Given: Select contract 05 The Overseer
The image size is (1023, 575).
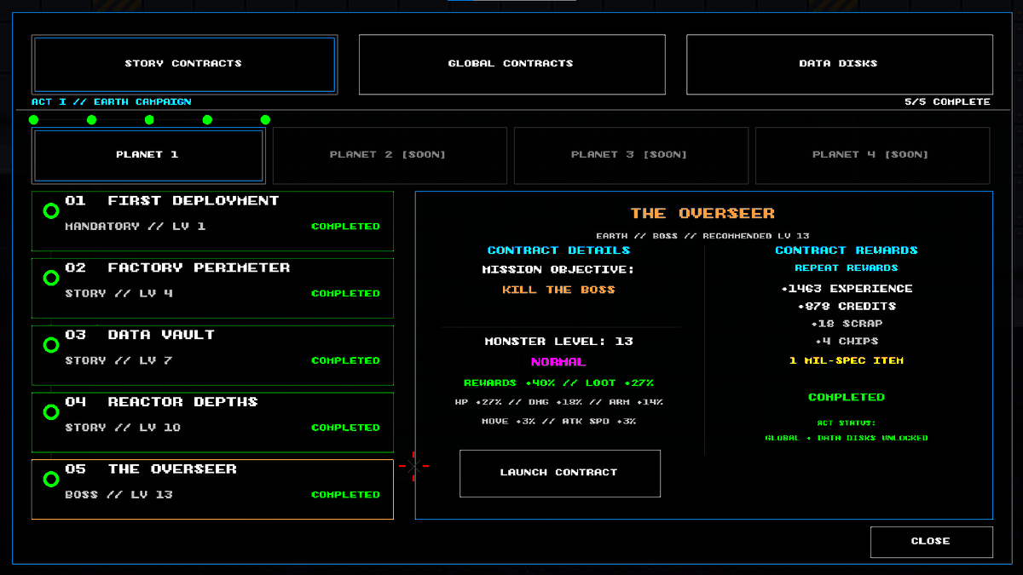Looking at the screenshot, I should coord(212,490).
